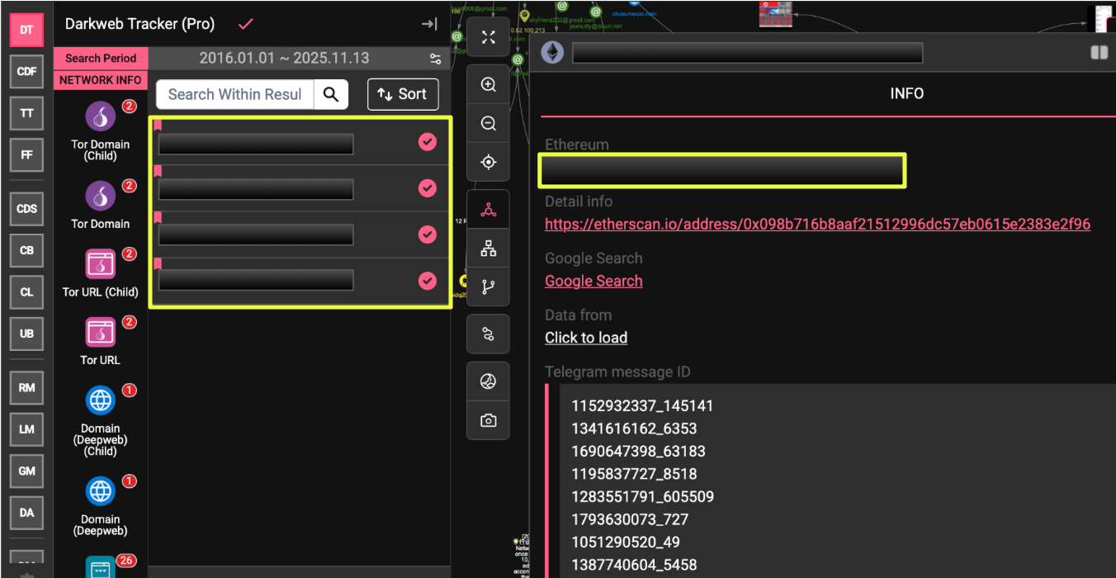The width and height of the screenshot is (1116, 578).
Task: Open the Sort options dropdown
Action: [x=402, y=94]
